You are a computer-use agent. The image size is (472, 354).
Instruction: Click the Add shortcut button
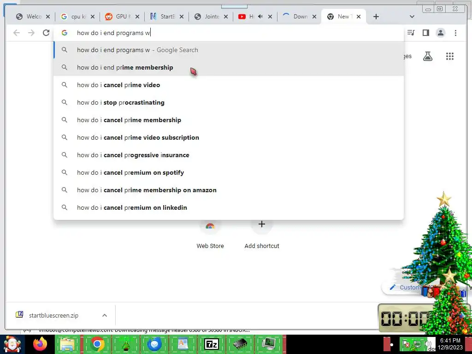click(262, 235)
